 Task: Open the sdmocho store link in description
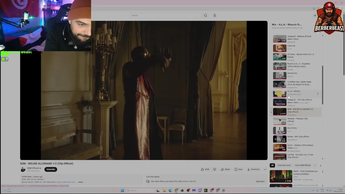66,182
